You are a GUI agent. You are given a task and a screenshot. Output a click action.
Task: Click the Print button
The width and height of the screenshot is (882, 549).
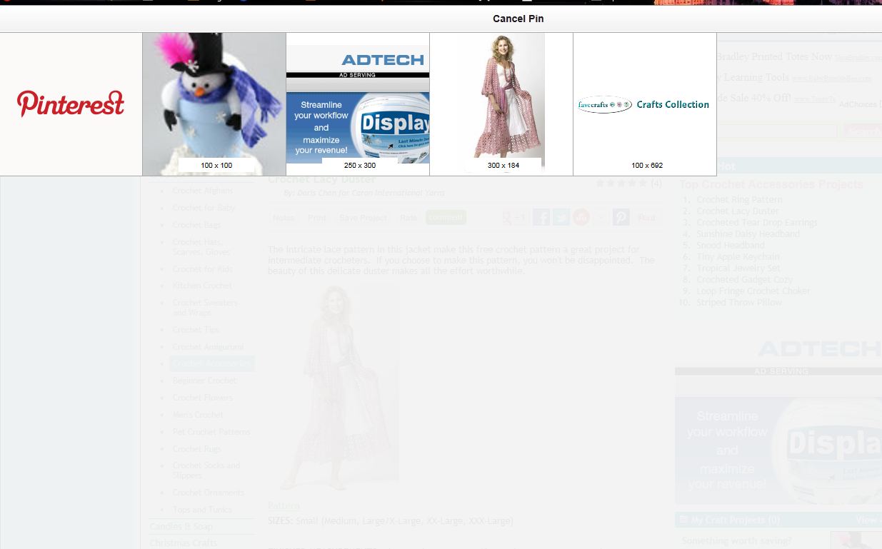tap(317, 218)
